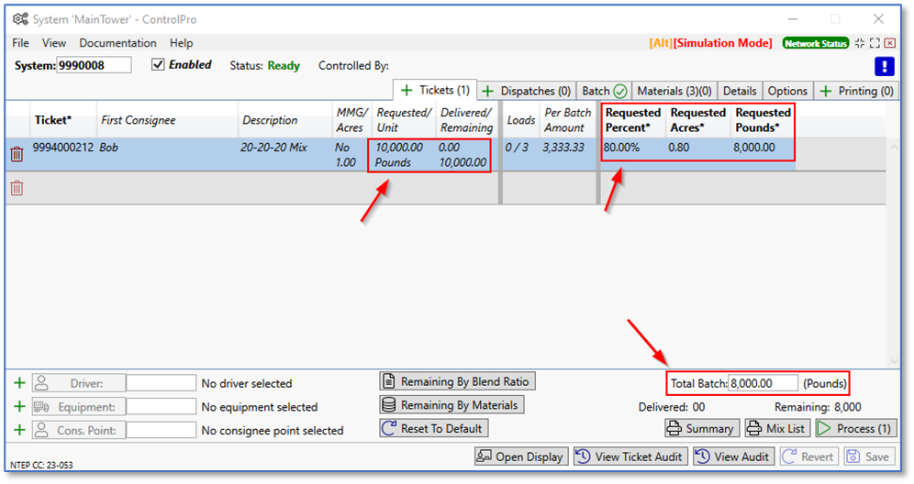Click the Reset To Default button
This screenshot has width=914, height=484.
[x=433, y=428]
